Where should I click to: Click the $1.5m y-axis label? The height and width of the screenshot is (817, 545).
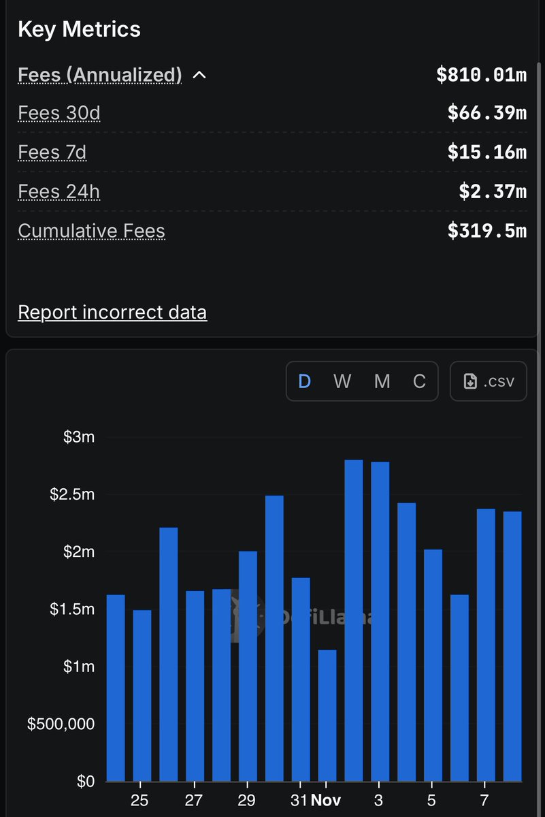point(72,609)
